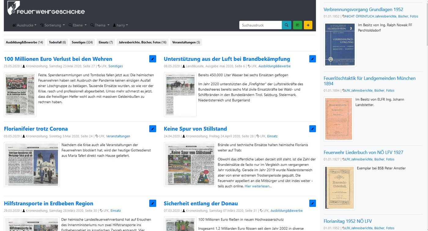The image size is (428, 231).
Task: Open article 'Keine Spur von Stillstand'
Action: (195, 129)
